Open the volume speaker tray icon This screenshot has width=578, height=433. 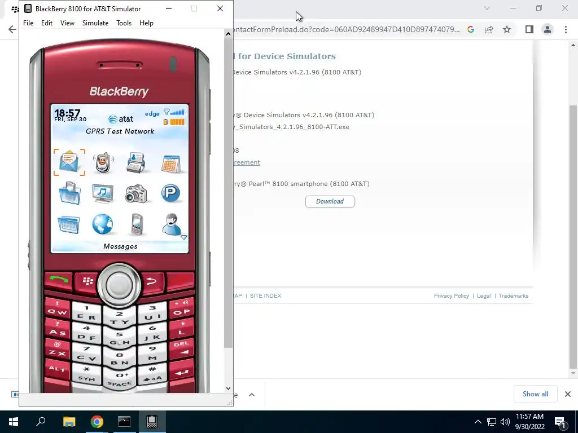click(x=505, y=422)
